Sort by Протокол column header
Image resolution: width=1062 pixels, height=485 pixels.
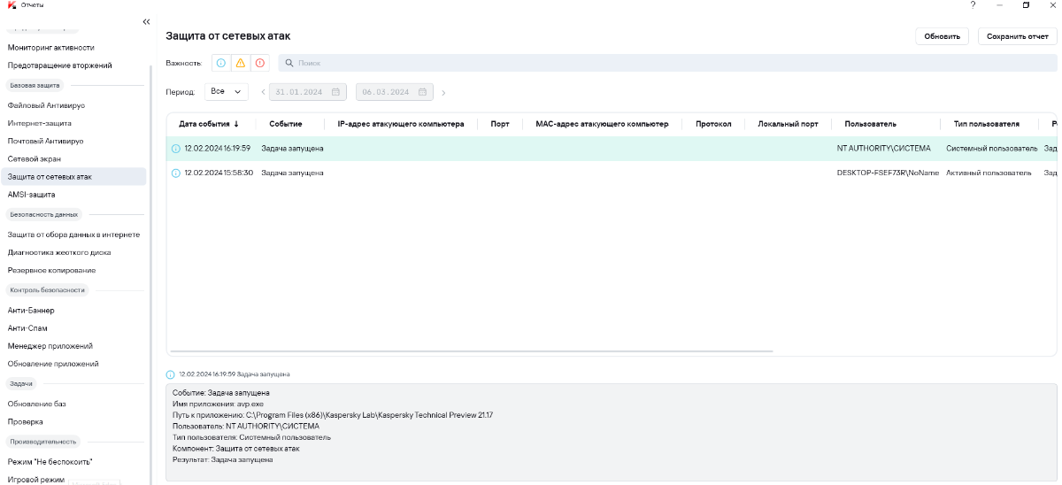[x=713, y=125]
